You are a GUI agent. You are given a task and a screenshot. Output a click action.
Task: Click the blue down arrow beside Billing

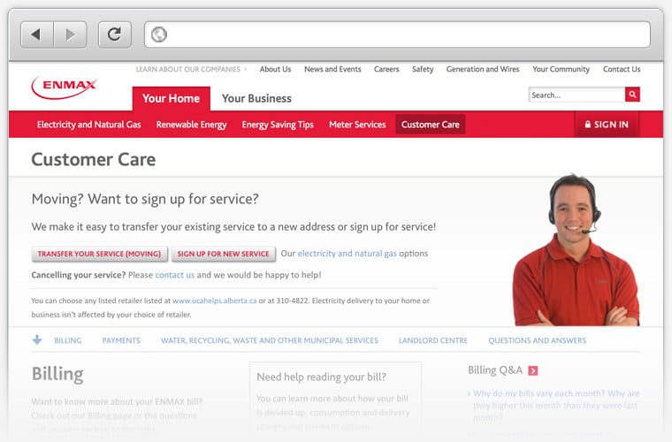[x=37, y=340]
